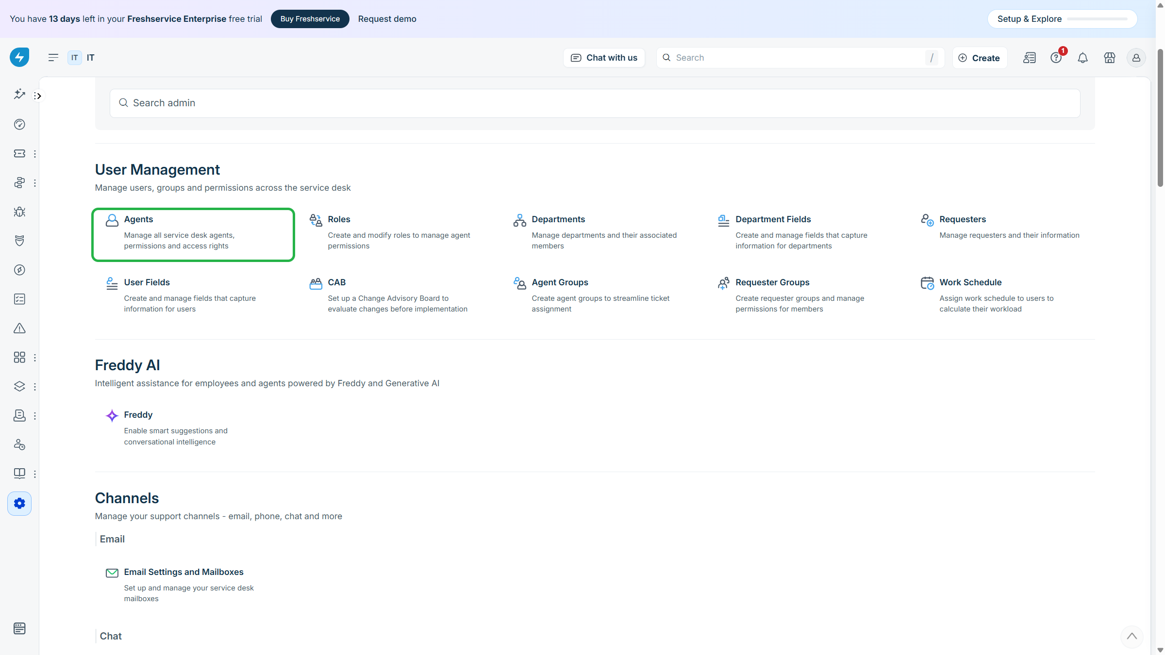Expand the workflow icon's submenu dots

tap(34, 183)
